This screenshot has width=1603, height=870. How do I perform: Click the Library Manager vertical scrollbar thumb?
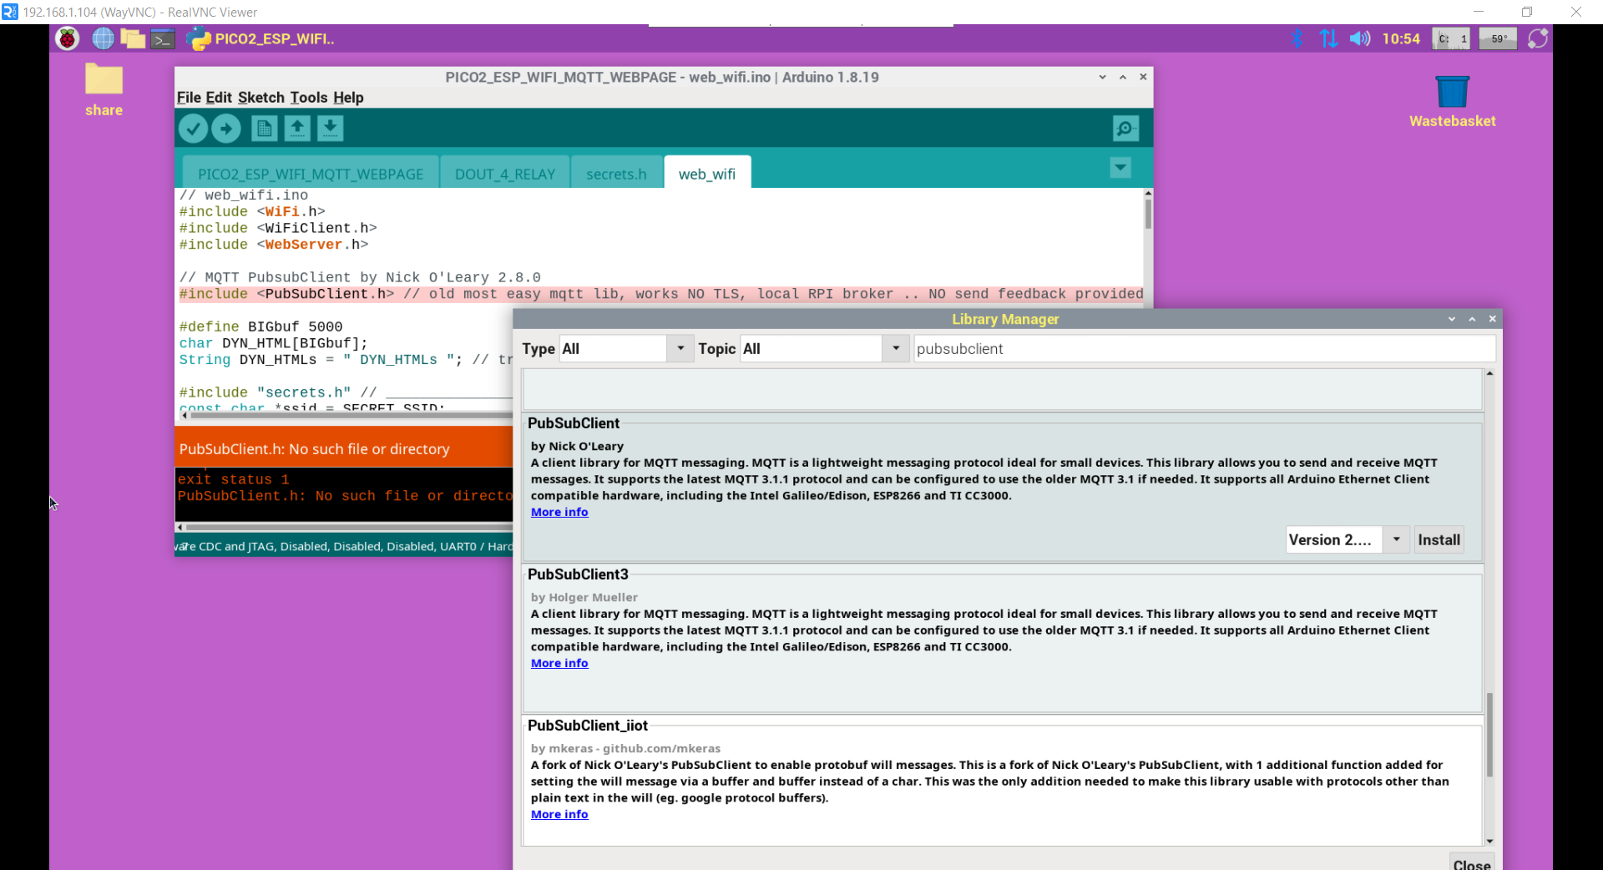pyautogui.click(x=1489, y=734)
